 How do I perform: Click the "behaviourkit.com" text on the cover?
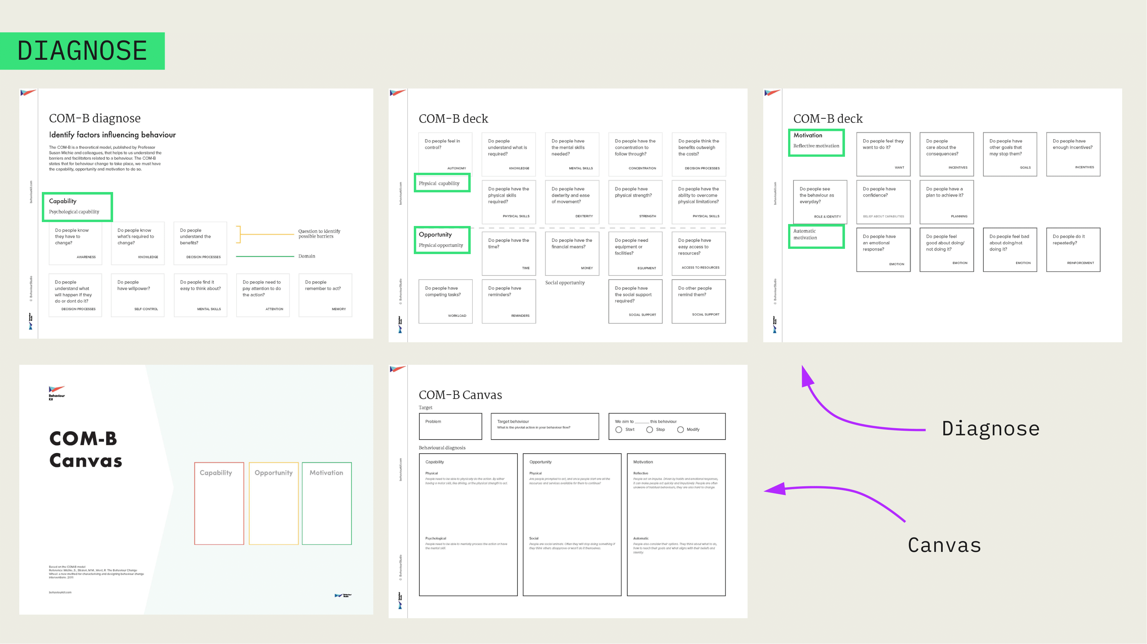(60, 592)
